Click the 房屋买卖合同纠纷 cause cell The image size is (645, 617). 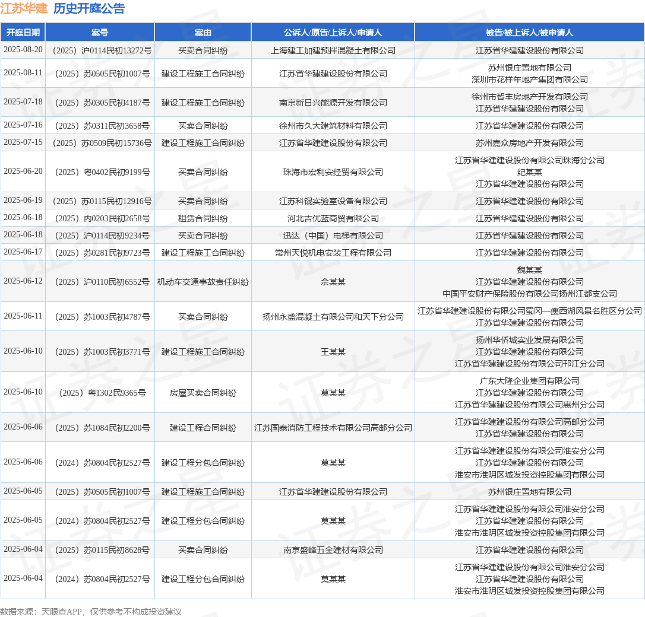coord(203,393)
